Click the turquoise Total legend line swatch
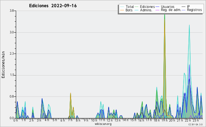The image size is (206, 127). point(122,7)
